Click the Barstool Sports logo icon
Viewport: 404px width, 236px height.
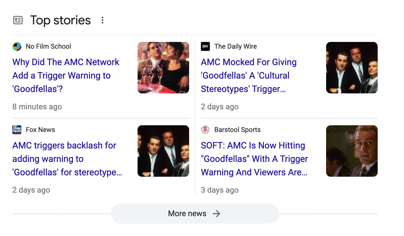pyautogui.click(x=205, y=130)
